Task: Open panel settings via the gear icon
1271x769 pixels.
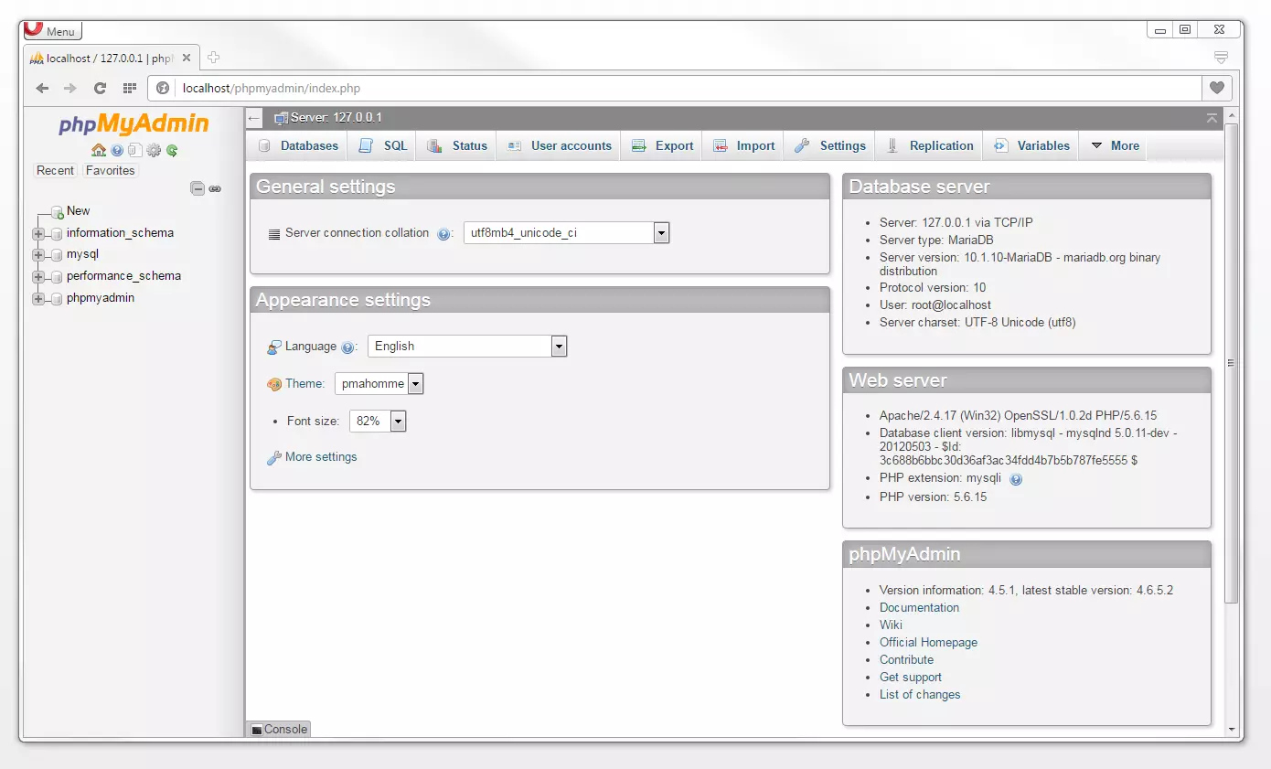Action: pyautogui.click(x=154, y=150)
